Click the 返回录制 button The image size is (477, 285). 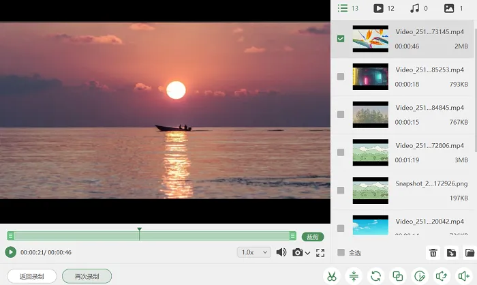32,276
